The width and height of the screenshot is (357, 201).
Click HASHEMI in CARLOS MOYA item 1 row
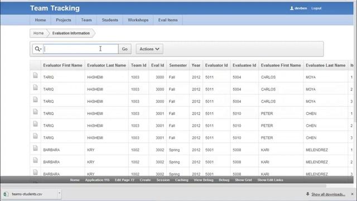[95, 77]
